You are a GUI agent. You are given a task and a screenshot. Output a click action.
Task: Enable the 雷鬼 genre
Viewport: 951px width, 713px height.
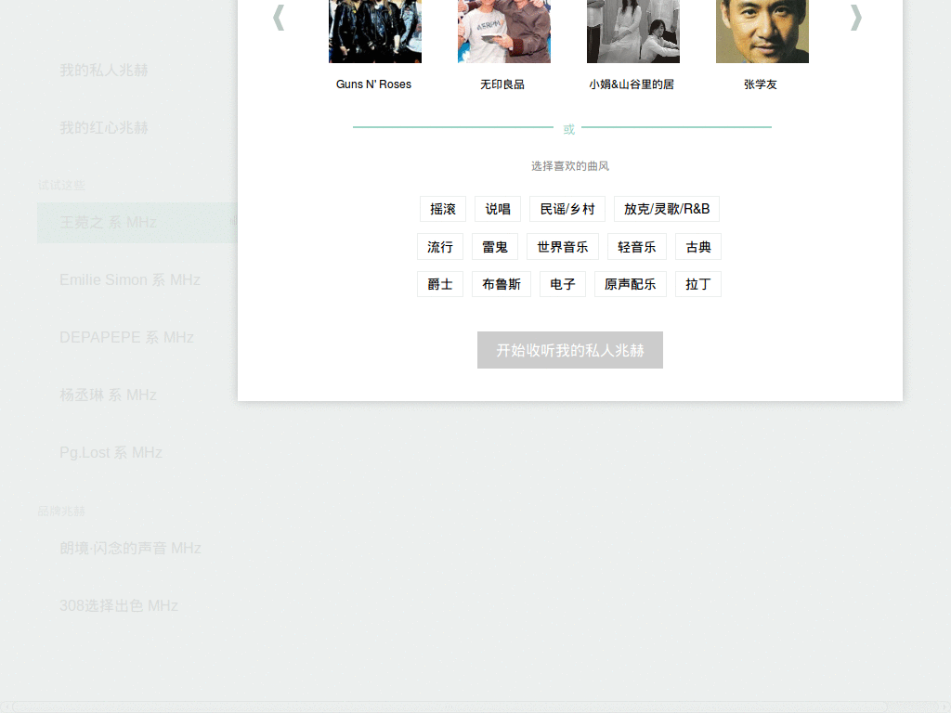(495, 246)
